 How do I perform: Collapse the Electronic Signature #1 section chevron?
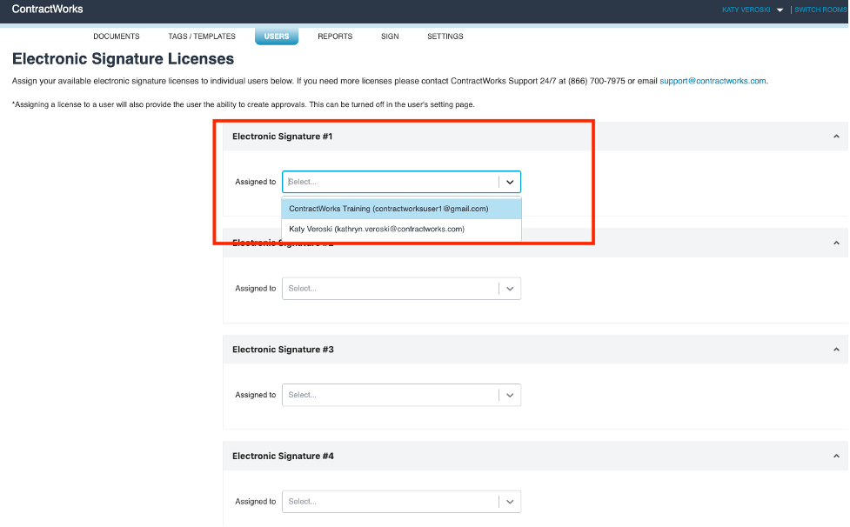836,137
